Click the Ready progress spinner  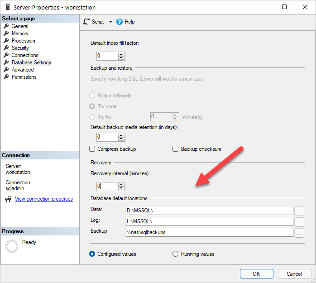pyautogui.click(x=12, y=246)
